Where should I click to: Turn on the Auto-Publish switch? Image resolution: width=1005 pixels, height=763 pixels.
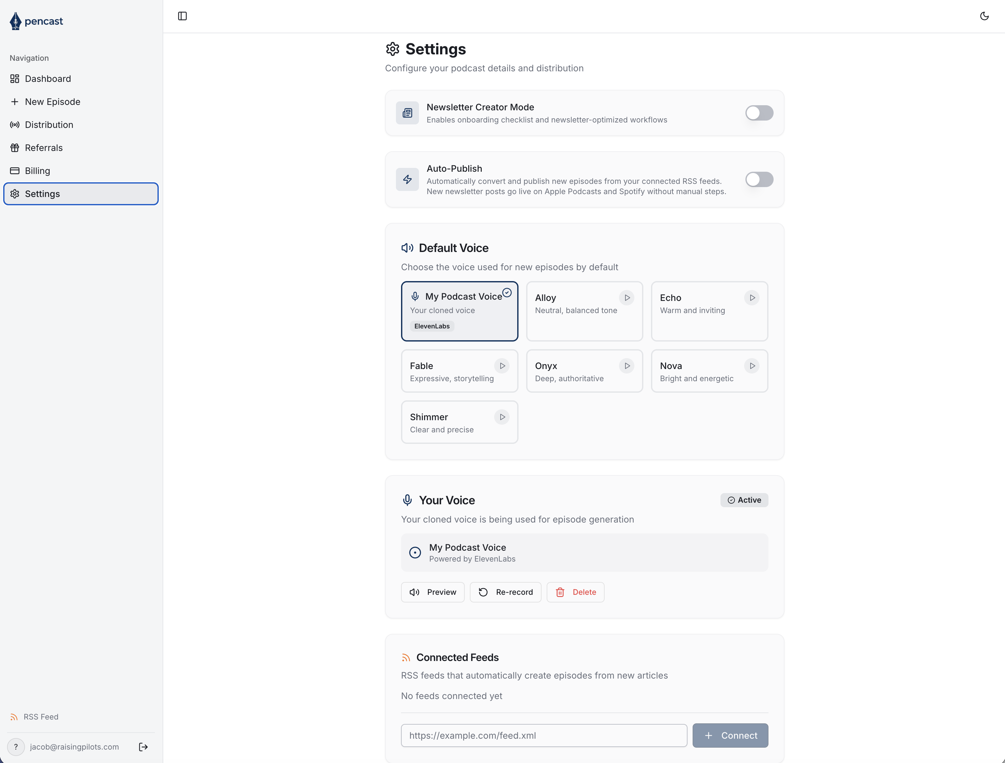click(x=759, y=179)
